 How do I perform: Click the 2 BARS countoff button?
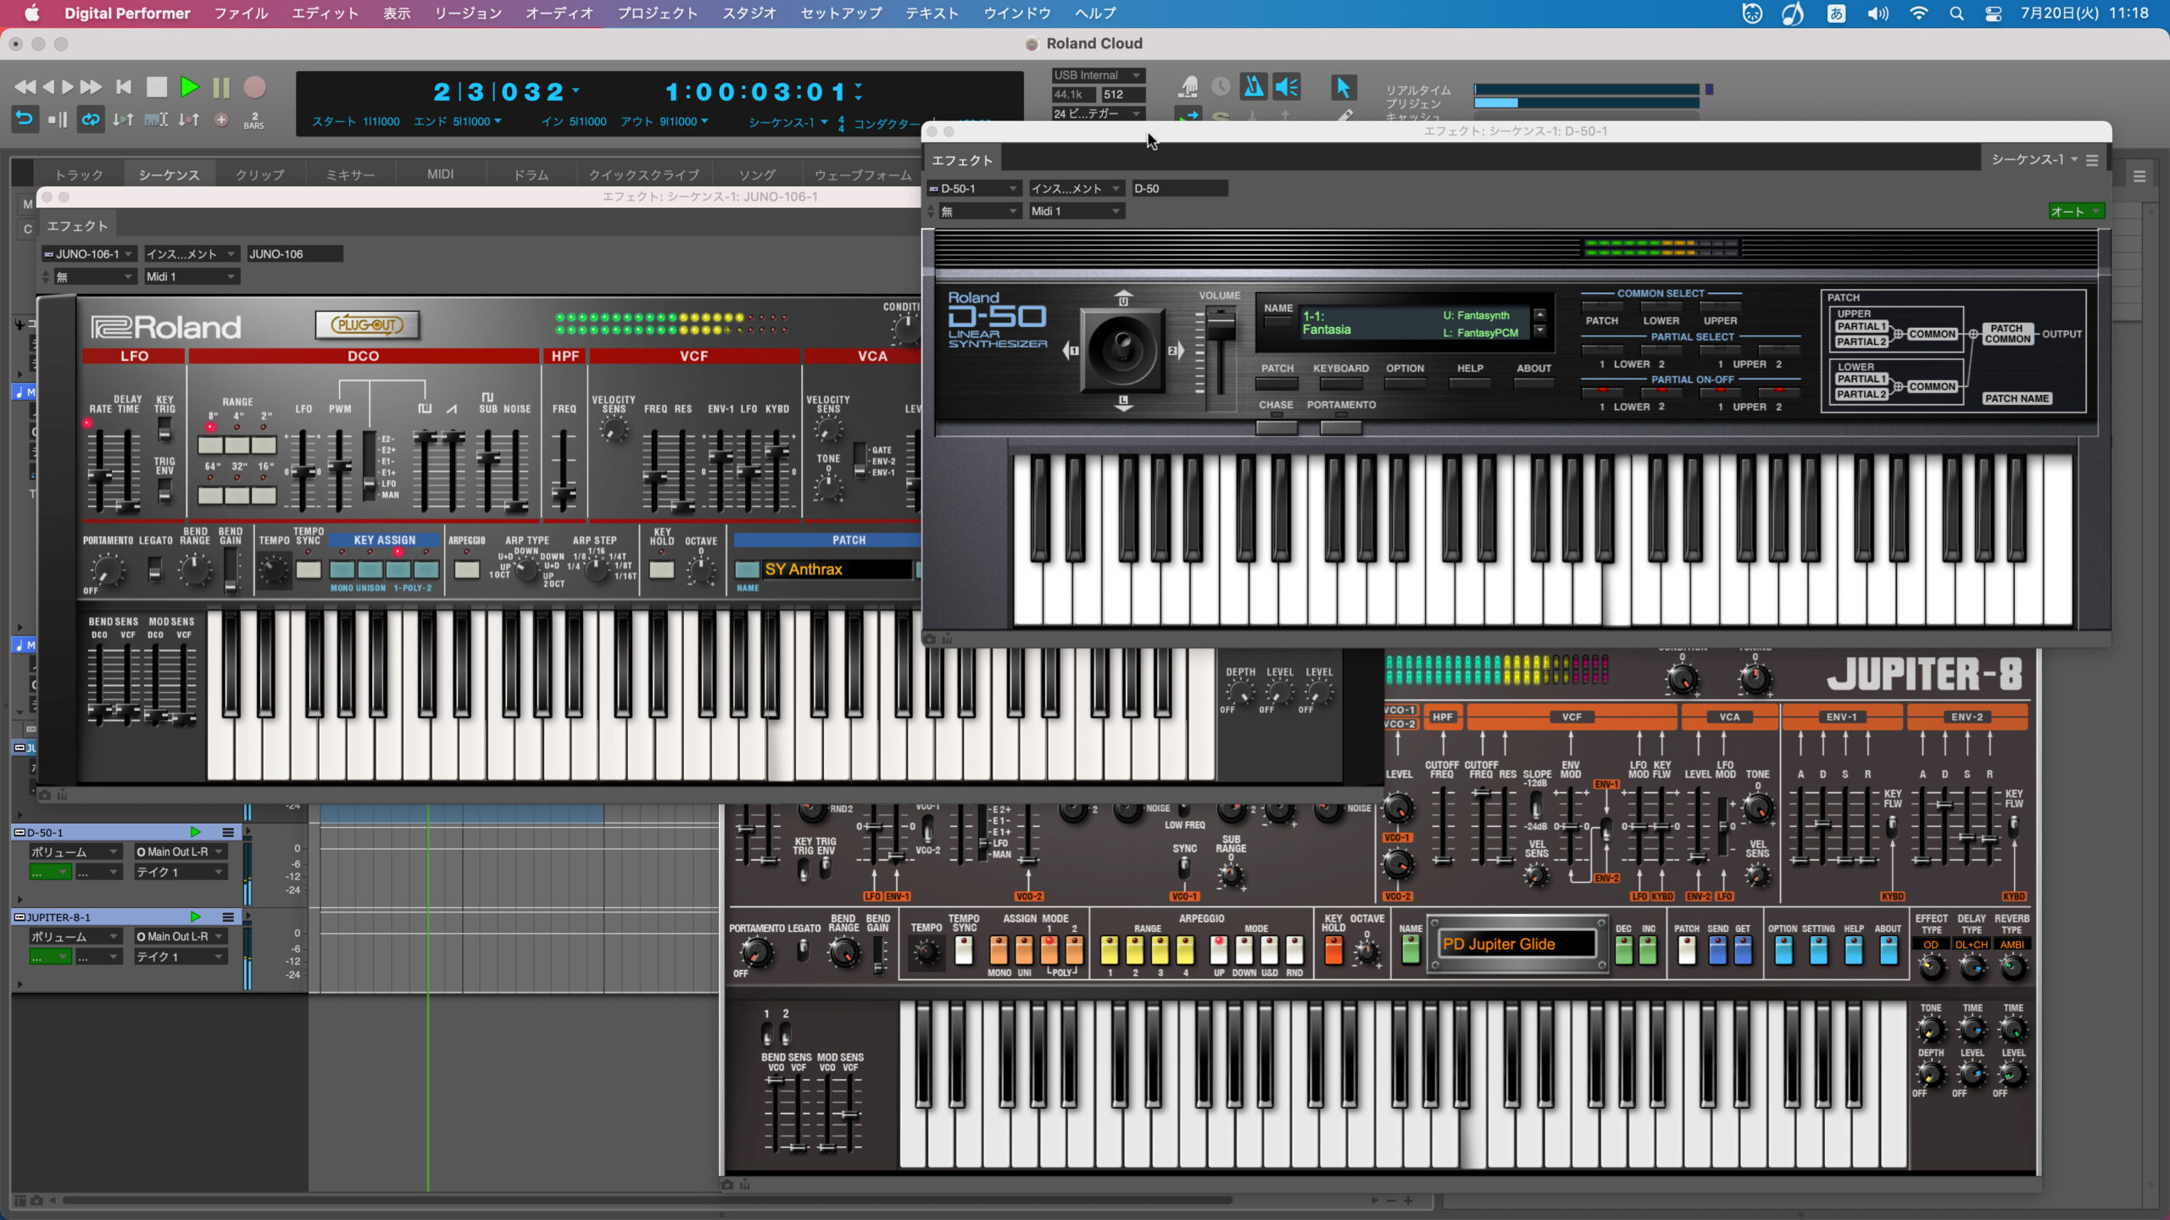tap(253, 120)
